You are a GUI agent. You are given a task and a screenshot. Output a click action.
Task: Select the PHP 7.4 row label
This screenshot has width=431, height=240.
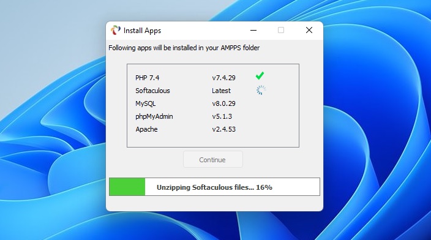tap(148, 78)
